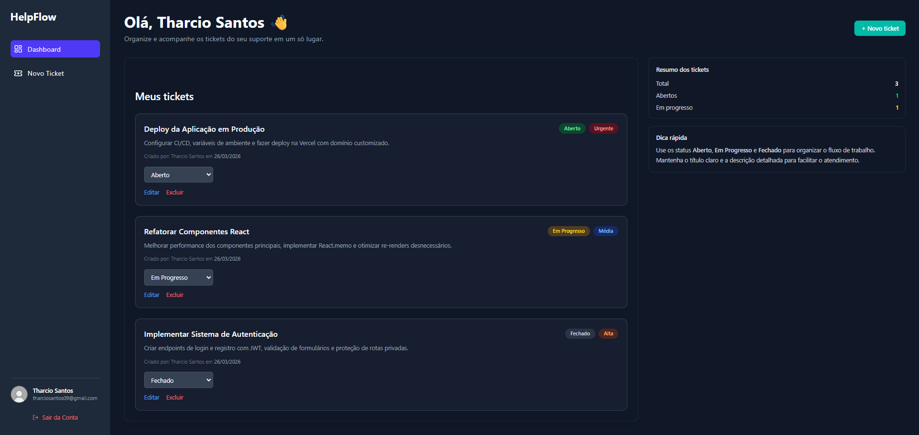Click the Meus tickets heading
Viewport: 919px width, 435px height.
(x=164, y=96)
